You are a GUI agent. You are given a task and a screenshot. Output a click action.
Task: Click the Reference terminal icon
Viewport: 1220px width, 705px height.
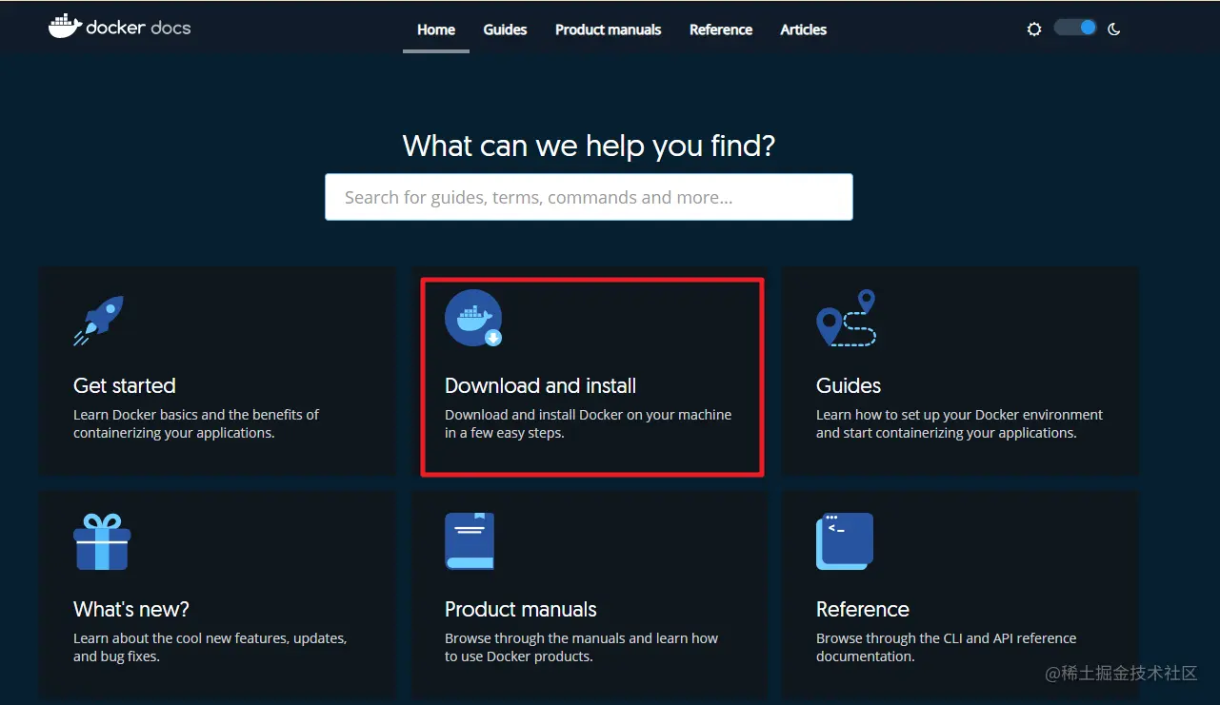coord(845,541)
